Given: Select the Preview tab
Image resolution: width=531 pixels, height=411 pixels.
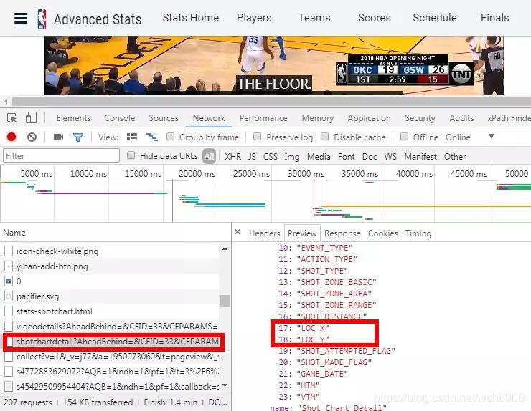Looking at the screenshot, I should pos(302,233).
